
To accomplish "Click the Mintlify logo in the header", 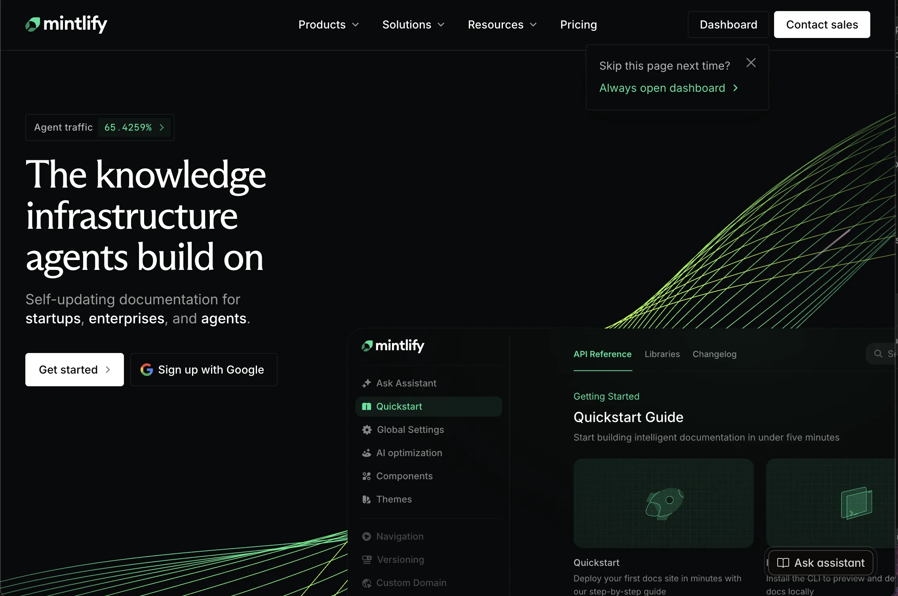I will coord(67,24).
